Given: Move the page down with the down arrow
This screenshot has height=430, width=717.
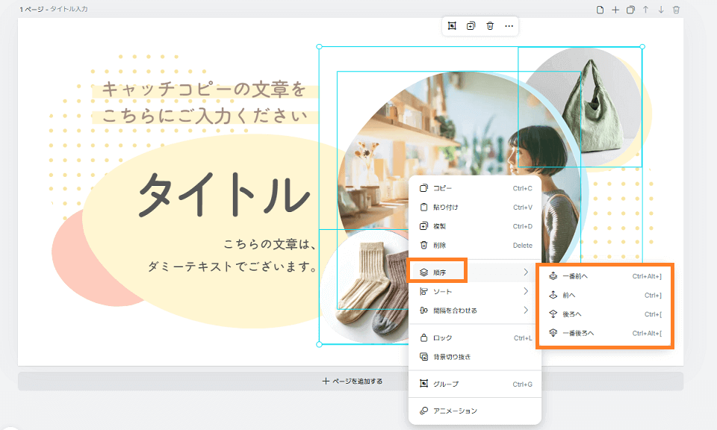Looking at the screenshot, I should point(661,10).
